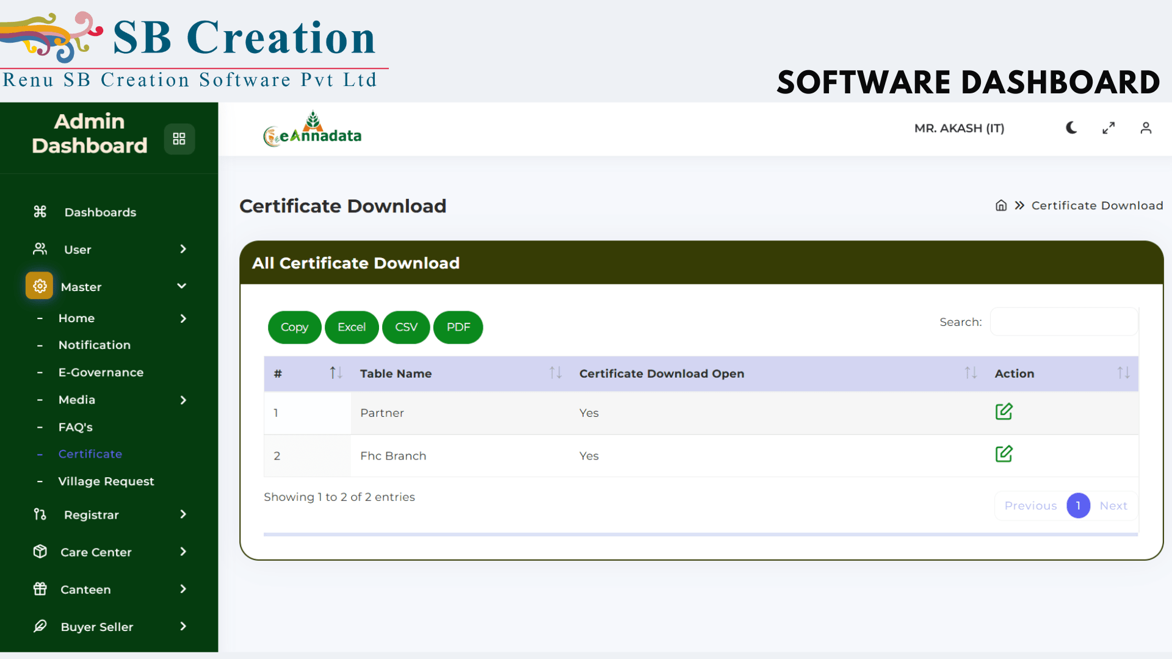Image resolution: width=1172 pixels, height=659 pixels.
Task: Open the E-Governance submenu item
Action: (x=101, y=373)
